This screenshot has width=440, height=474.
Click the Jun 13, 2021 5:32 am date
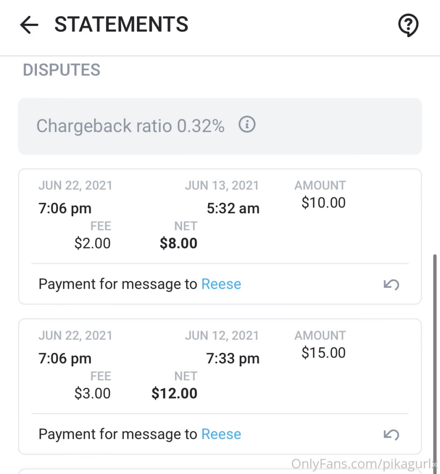[222, 197]
